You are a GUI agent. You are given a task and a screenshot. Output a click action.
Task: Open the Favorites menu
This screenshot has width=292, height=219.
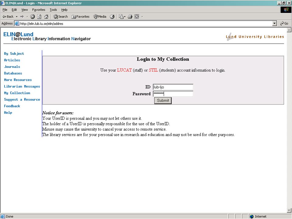point(39,10)
